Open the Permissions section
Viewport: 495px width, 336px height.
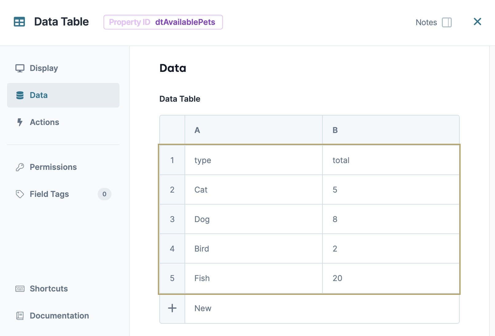pos(63,167)
